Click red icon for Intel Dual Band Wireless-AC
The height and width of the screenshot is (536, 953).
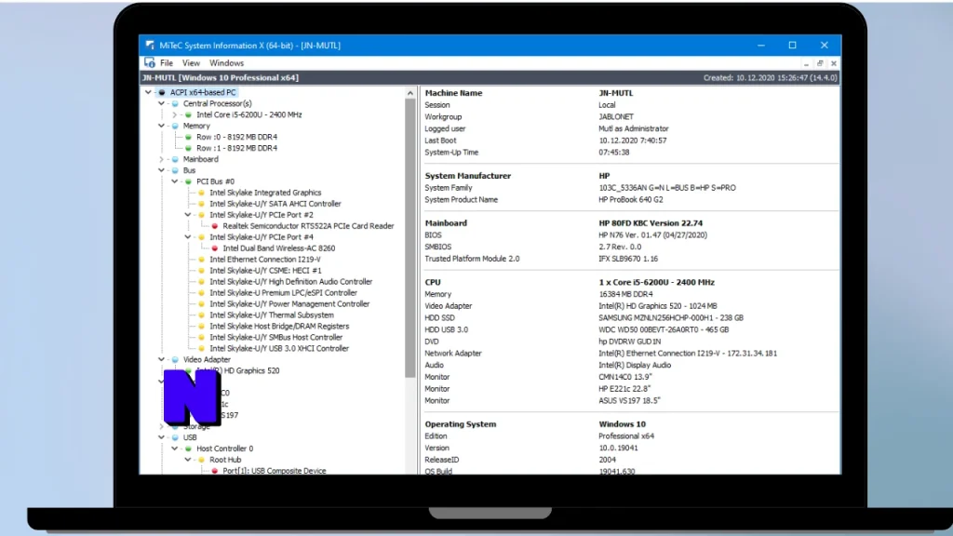pyautogui.click(x=215, y=248)
